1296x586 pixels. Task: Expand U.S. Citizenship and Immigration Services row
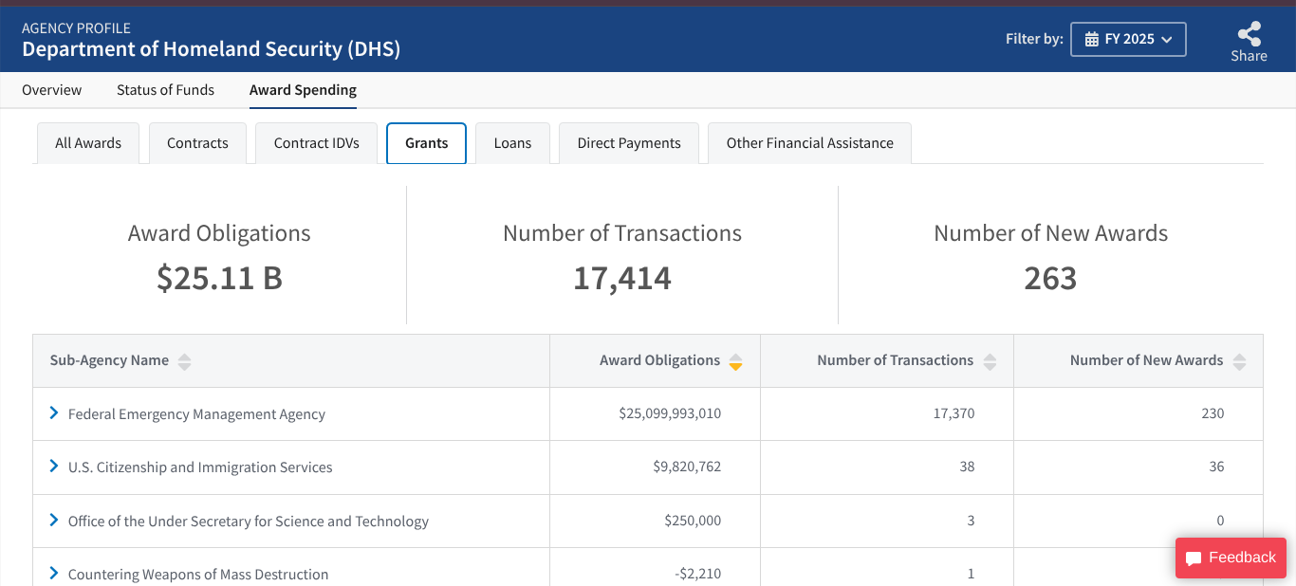pyautogui.click(x=54, y=467)
